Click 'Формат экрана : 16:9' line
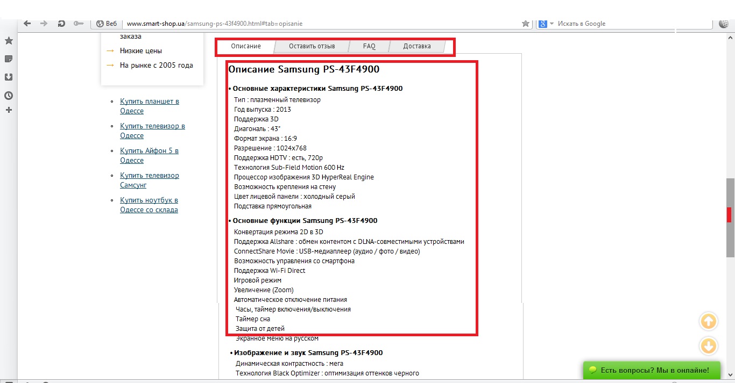 coord(265,139)
